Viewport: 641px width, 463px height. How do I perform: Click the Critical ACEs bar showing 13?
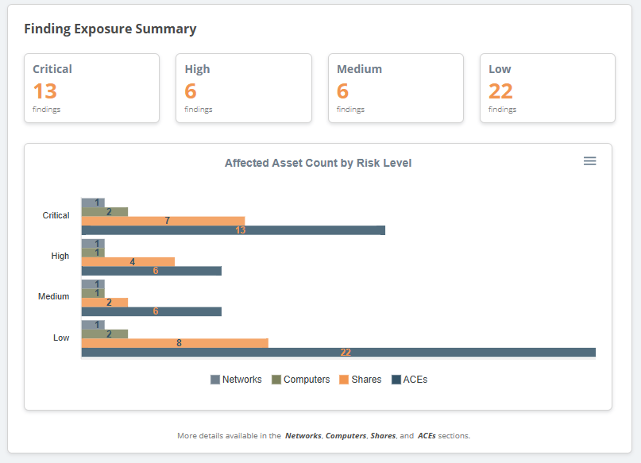coord(233,230)
